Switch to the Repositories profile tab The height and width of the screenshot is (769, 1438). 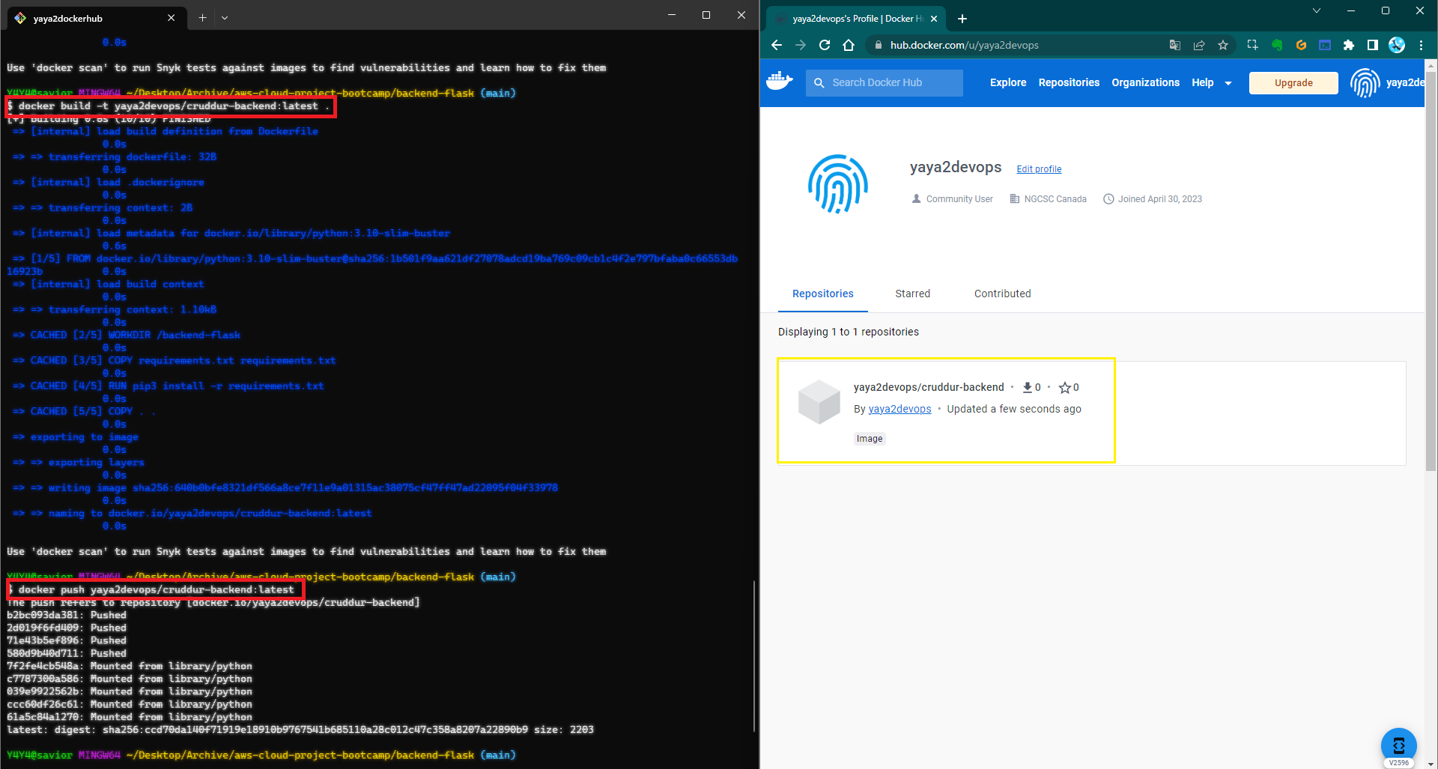(x=822, y=294)
